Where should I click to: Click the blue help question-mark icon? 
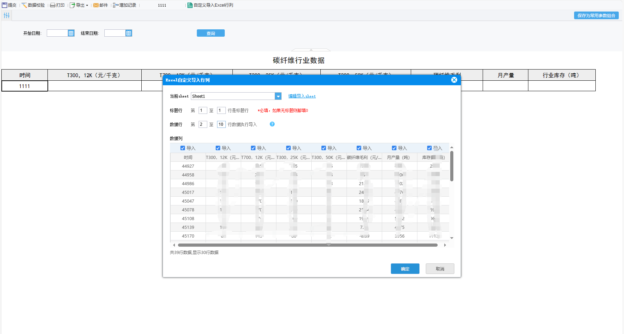click(x=272, y=124)
